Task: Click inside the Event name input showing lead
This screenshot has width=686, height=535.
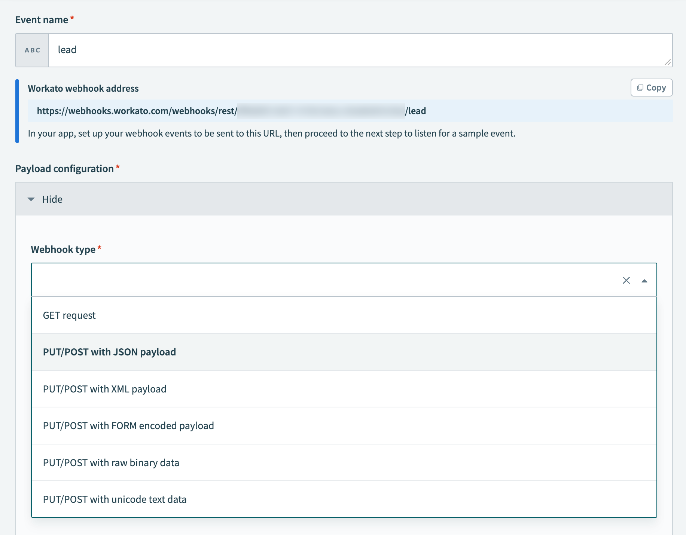Action: [225, 49]
